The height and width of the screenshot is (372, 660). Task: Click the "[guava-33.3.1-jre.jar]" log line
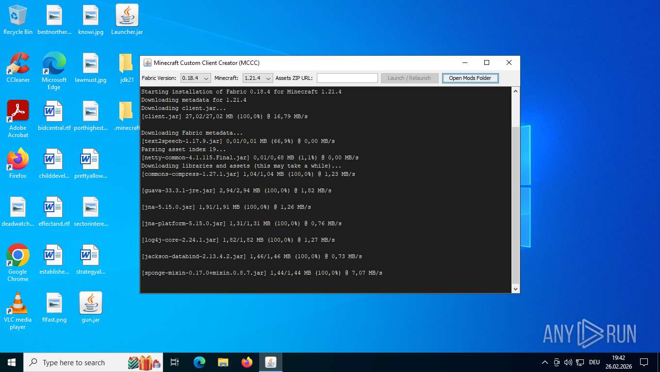coord(236,190)
